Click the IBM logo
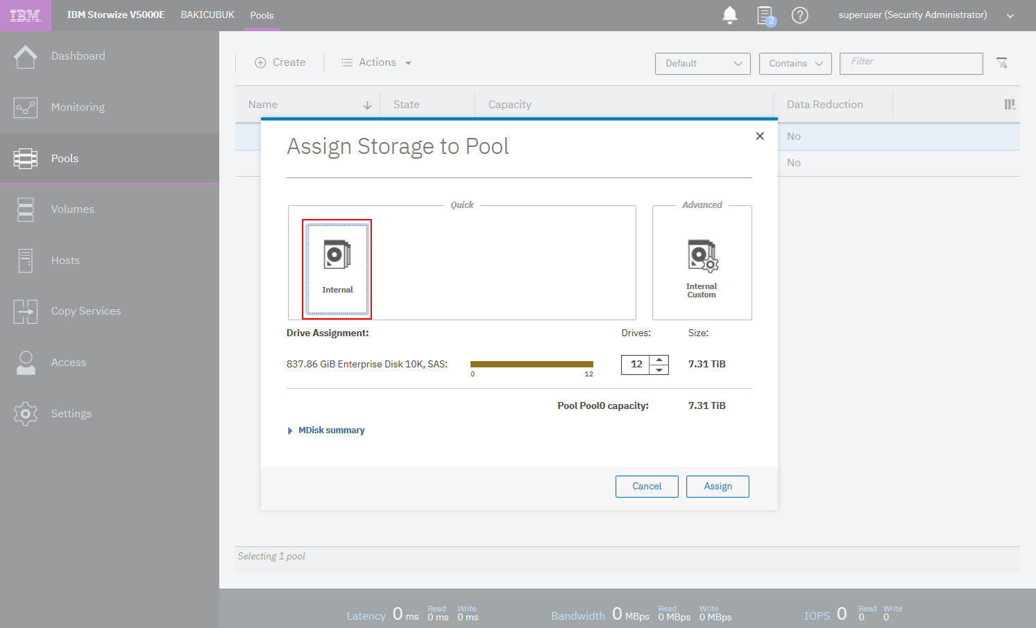 tap(25, 15)
